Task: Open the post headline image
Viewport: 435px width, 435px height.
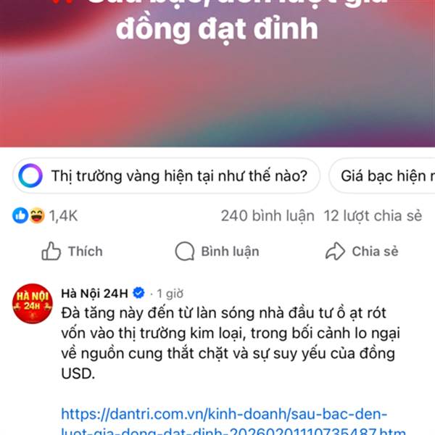Action: pyautogui.click(x=217, y=73)
